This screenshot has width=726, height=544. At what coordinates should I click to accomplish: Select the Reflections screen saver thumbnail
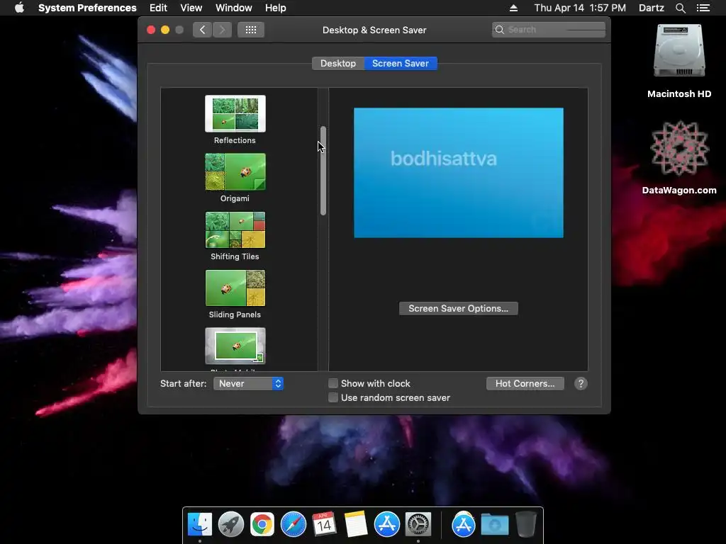tap(235, 114)
